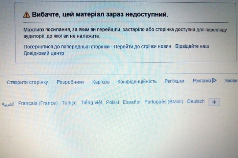Open the 'Розробники' footer link
The height and width of the screenshot is (158, 238).
coord(70,82)
